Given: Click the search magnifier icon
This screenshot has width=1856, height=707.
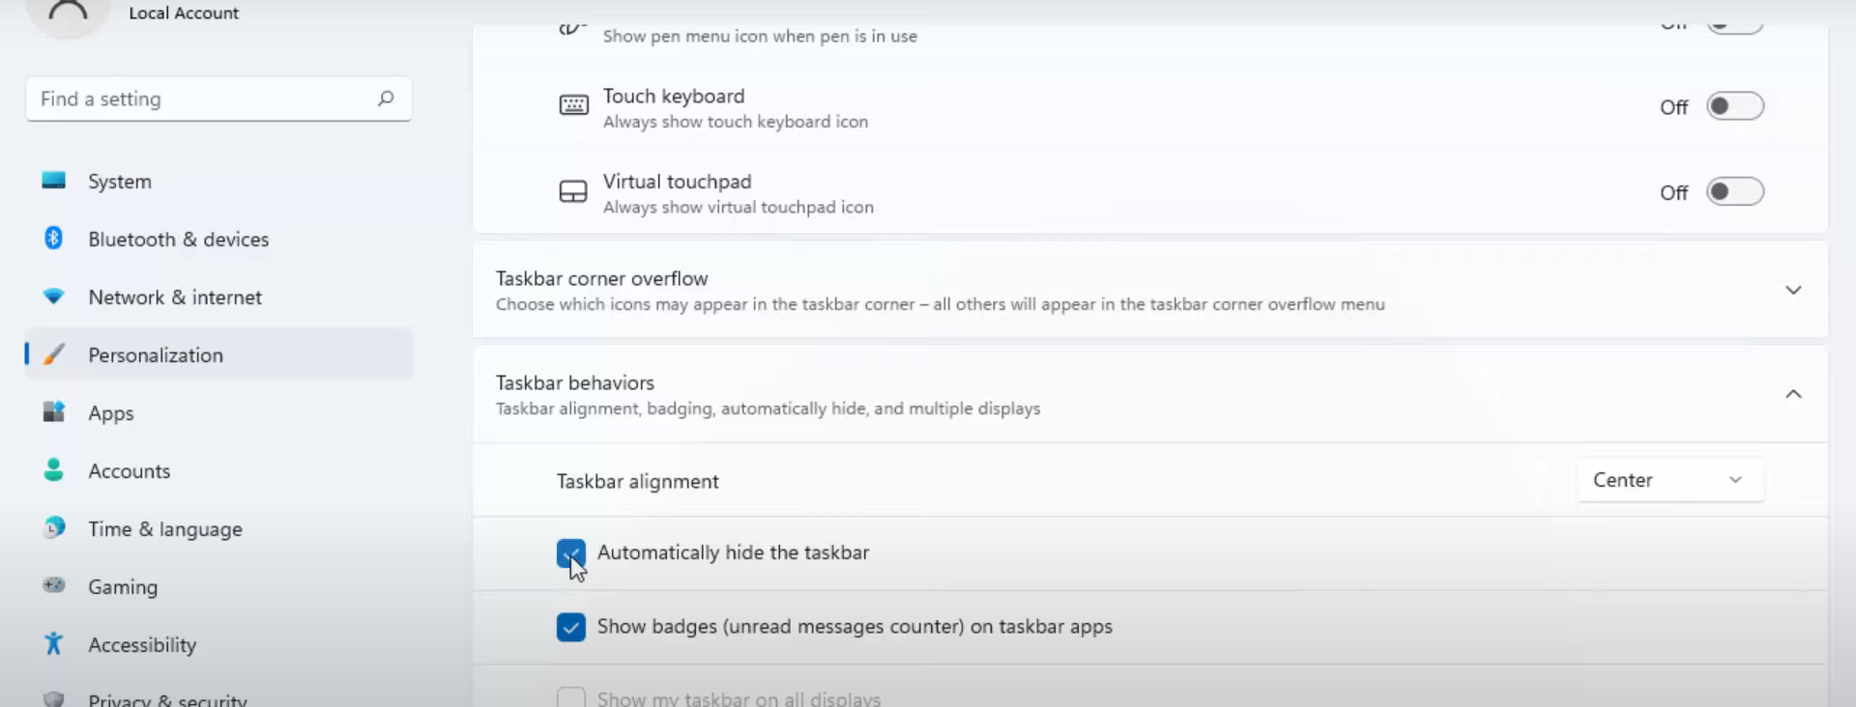Looking at the screenshot, I should click(x=386, y=99).
